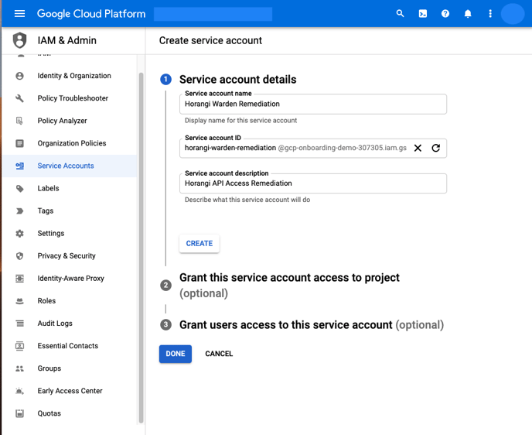Click CANCEL to abort creation
Screen dimensions: 532x435
pos(219,354)
